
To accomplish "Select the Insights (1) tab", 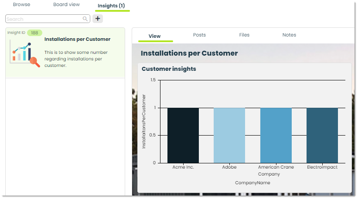I will (x=112, y=6).
